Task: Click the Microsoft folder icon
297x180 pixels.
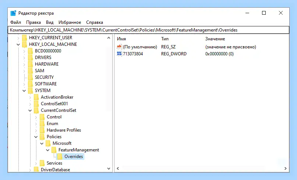Action: (48, 143)
